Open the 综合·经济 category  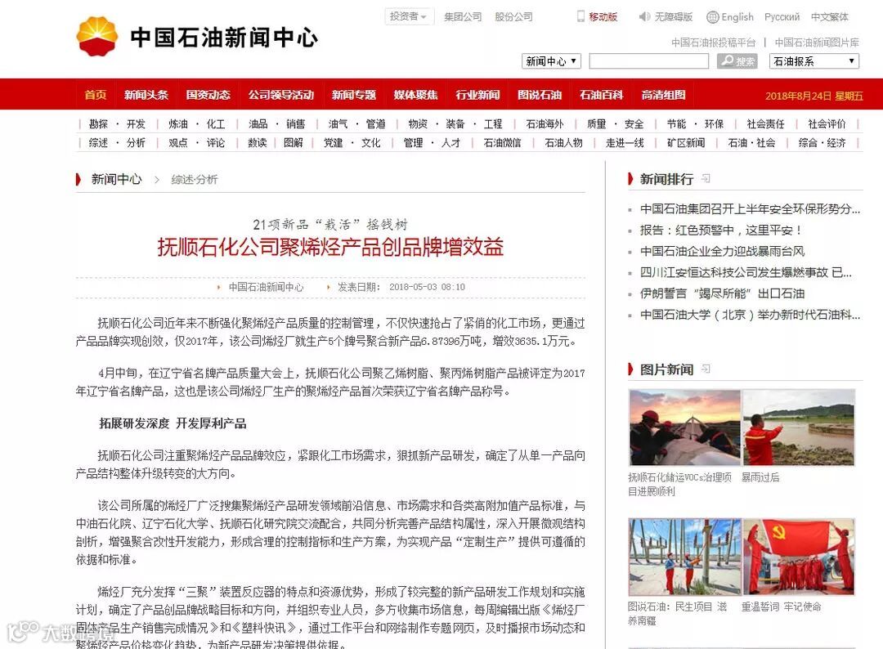click(x=822, y=143)
